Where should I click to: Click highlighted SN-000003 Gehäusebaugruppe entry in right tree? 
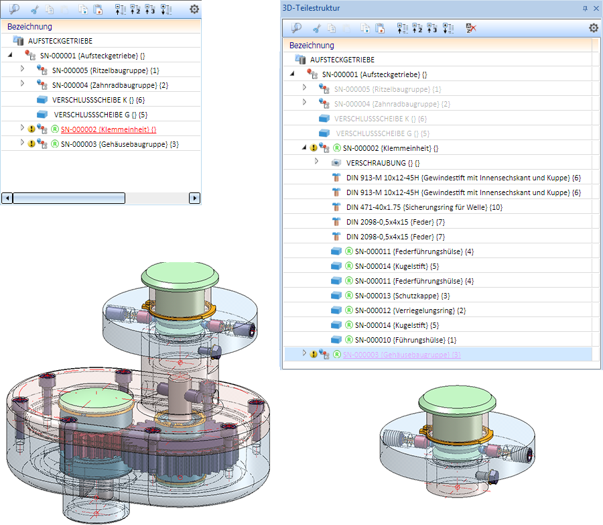click(401, 354)
